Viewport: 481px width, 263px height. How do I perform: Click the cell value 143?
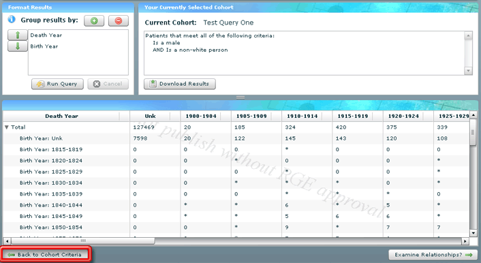click(x=341, y=138)
